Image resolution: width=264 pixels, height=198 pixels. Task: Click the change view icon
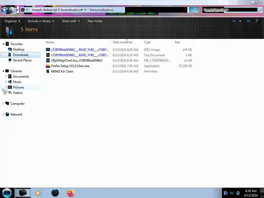click(x=234, y=21)
